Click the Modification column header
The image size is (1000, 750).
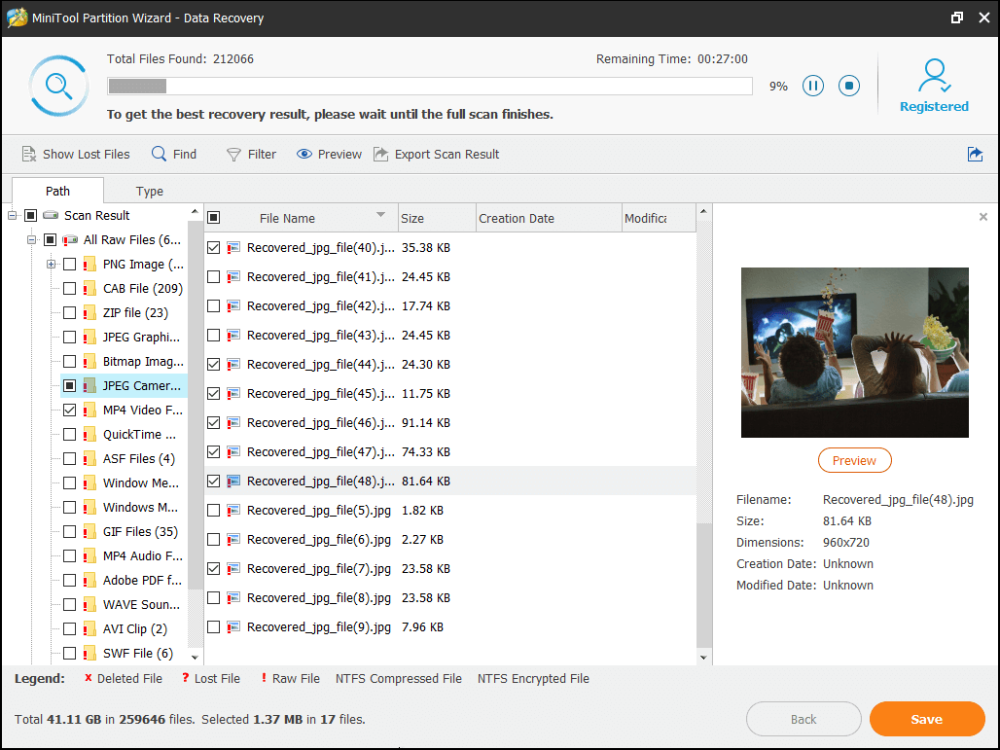659,218
